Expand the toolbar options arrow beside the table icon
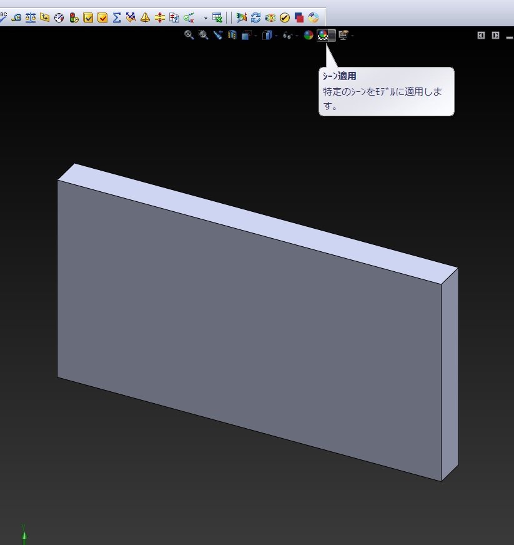The width and height of the screenshot is (514, 545). click(x=205, y=18)
